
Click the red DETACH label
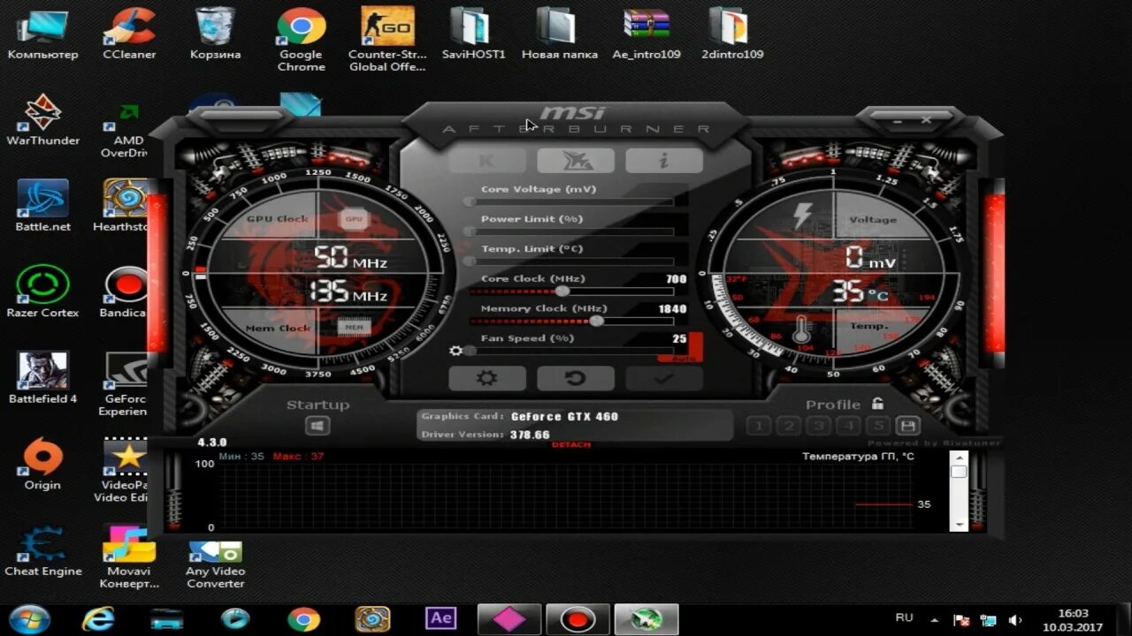click(570, 444)
